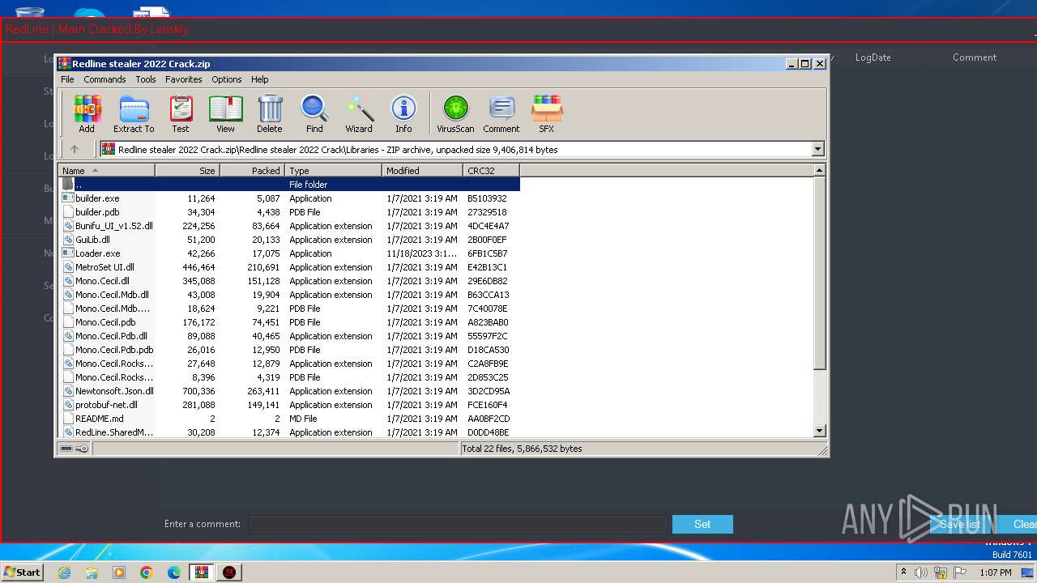Click the Find magnifier icon
The width and height of the screenshot is (1037, 583).
(314, 113)
